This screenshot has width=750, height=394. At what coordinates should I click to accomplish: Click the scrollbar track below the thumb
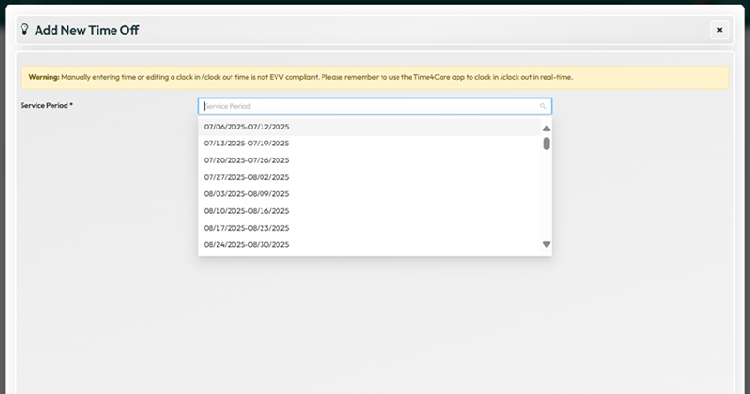pos(547,197)
